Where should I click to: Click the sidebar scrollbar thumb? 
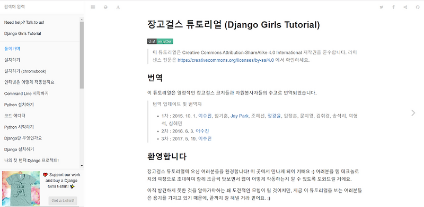[x=82, y=55]
